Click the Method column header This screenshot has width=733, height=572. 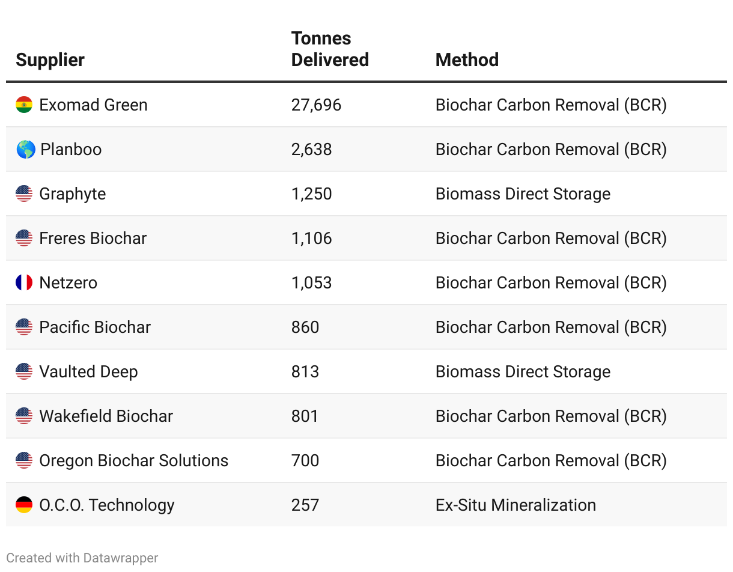(467, 60)
